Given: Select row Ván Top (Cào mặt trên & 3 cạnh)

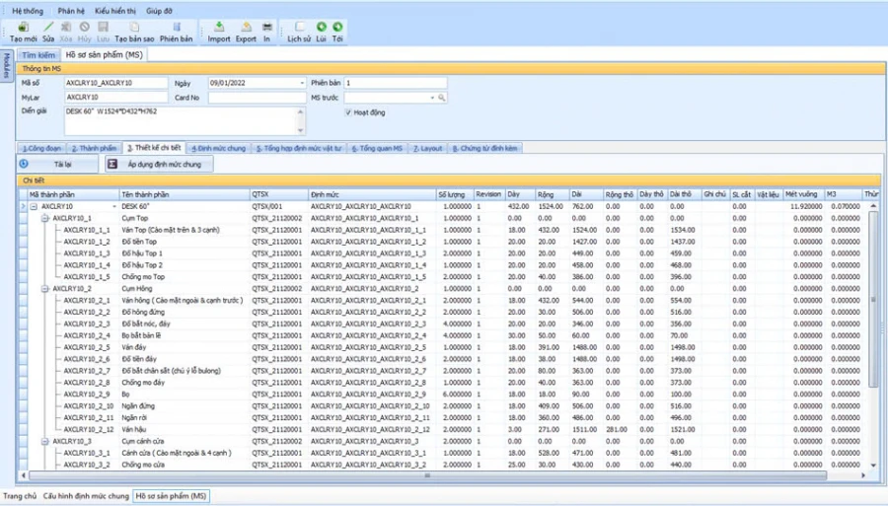Looking at the screenshot, I should point(442,231).
